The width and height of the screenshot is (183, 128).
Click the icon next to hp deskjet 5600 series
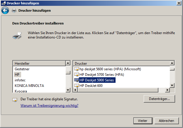click(76, 69)
